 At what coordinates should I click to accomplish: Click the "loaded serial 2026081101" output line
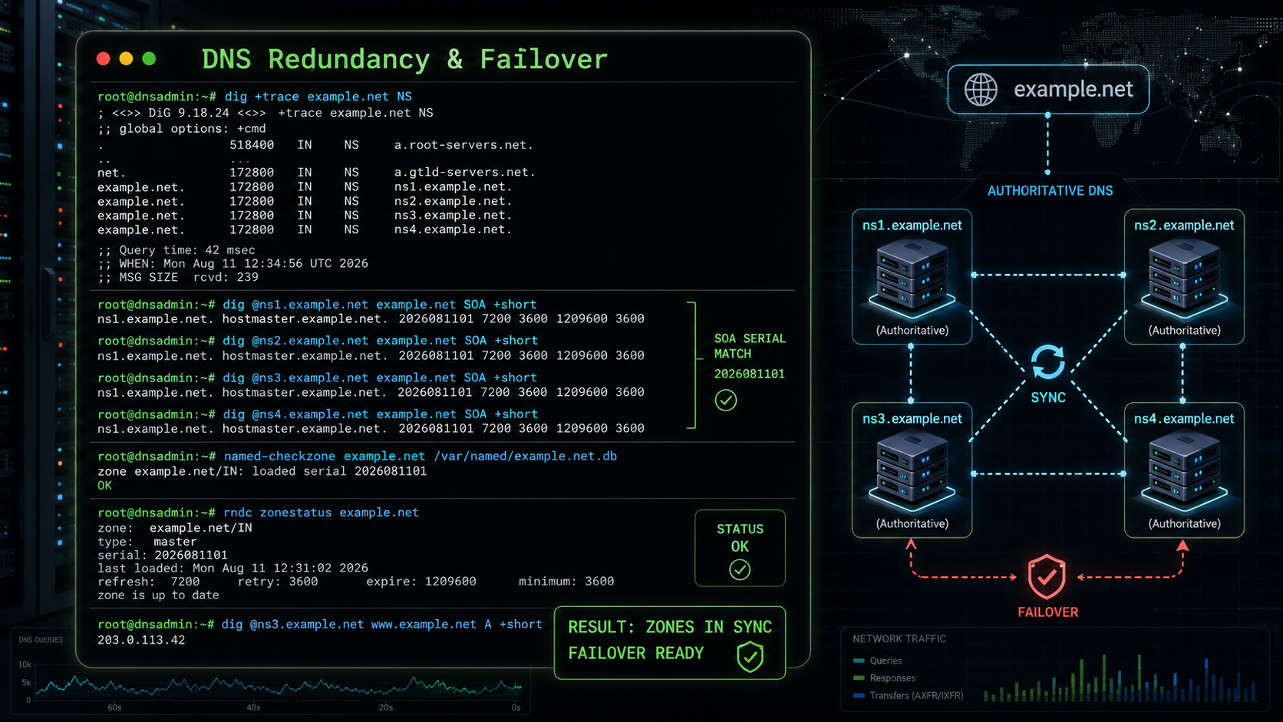click(x=262, y=472)
